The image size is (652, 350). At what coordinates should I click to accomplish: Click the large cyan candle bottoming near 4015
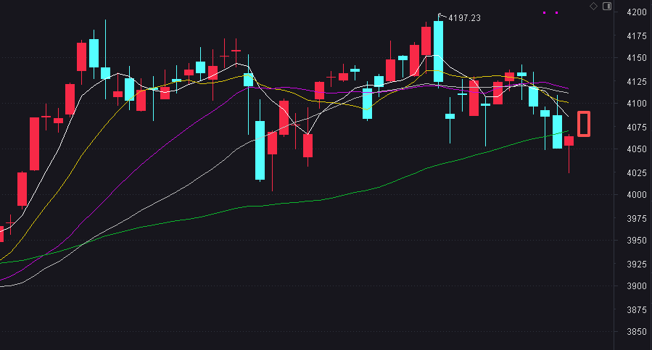coord(260,150)
